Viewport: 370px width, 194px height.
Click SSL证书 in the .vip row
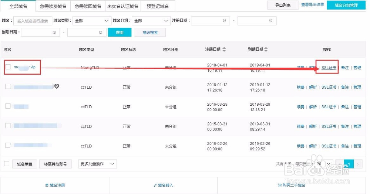pyautogui.click(x=329, y=68)
